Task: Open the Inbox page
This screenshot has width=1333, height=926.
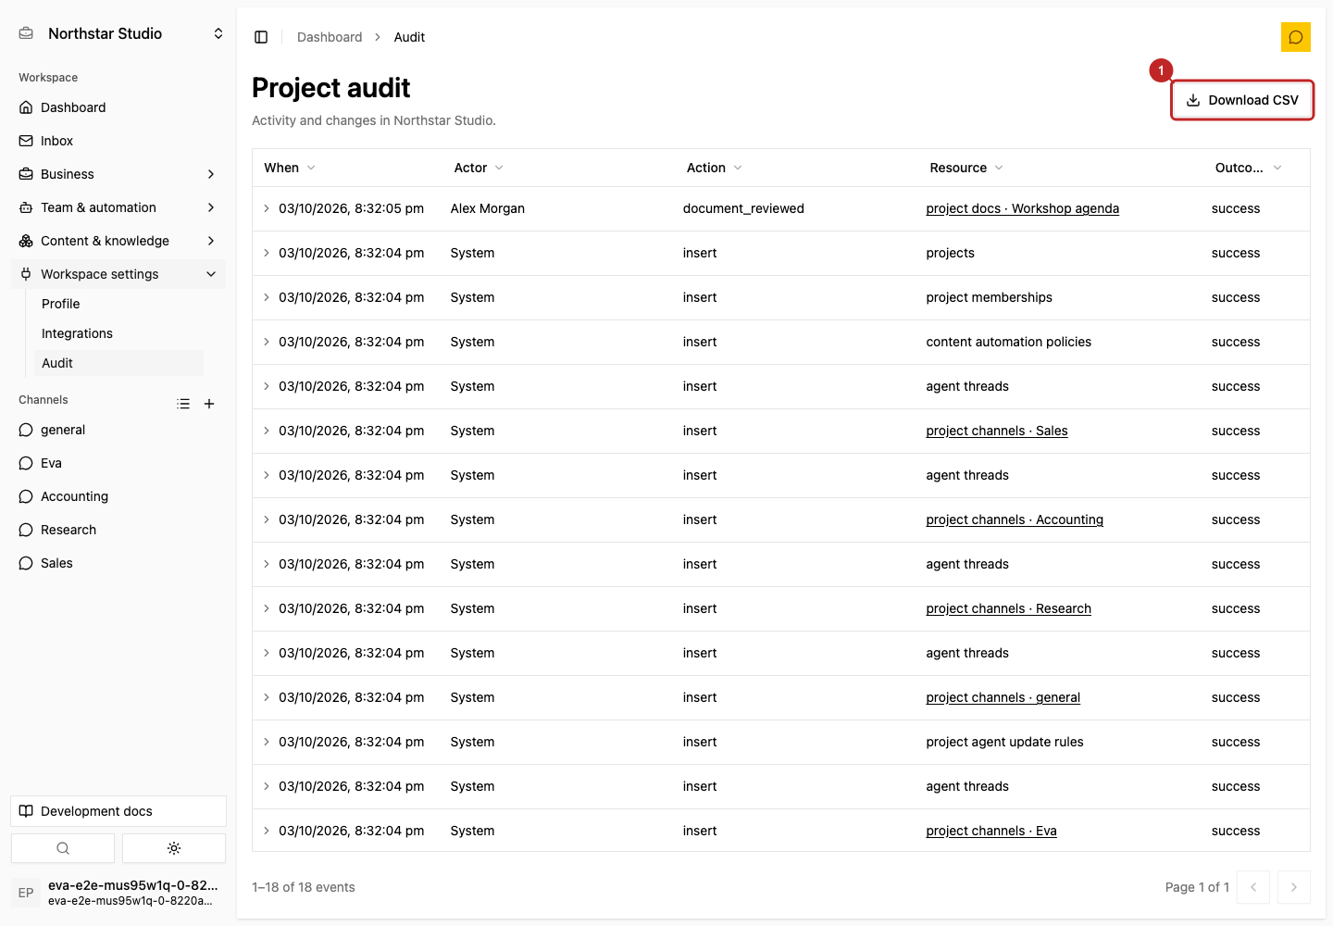Action: [x=118, y=141]
